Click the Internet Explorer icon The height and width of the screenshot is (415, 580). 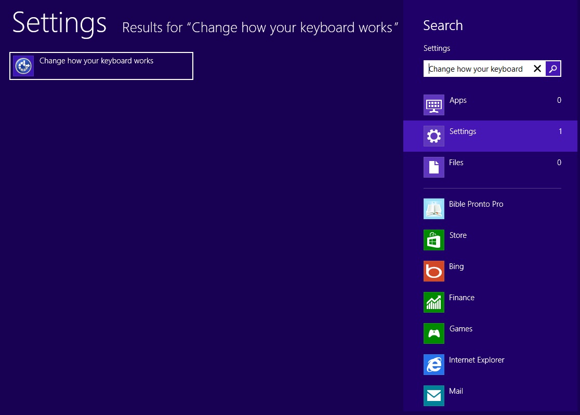[x=434, y=365]
